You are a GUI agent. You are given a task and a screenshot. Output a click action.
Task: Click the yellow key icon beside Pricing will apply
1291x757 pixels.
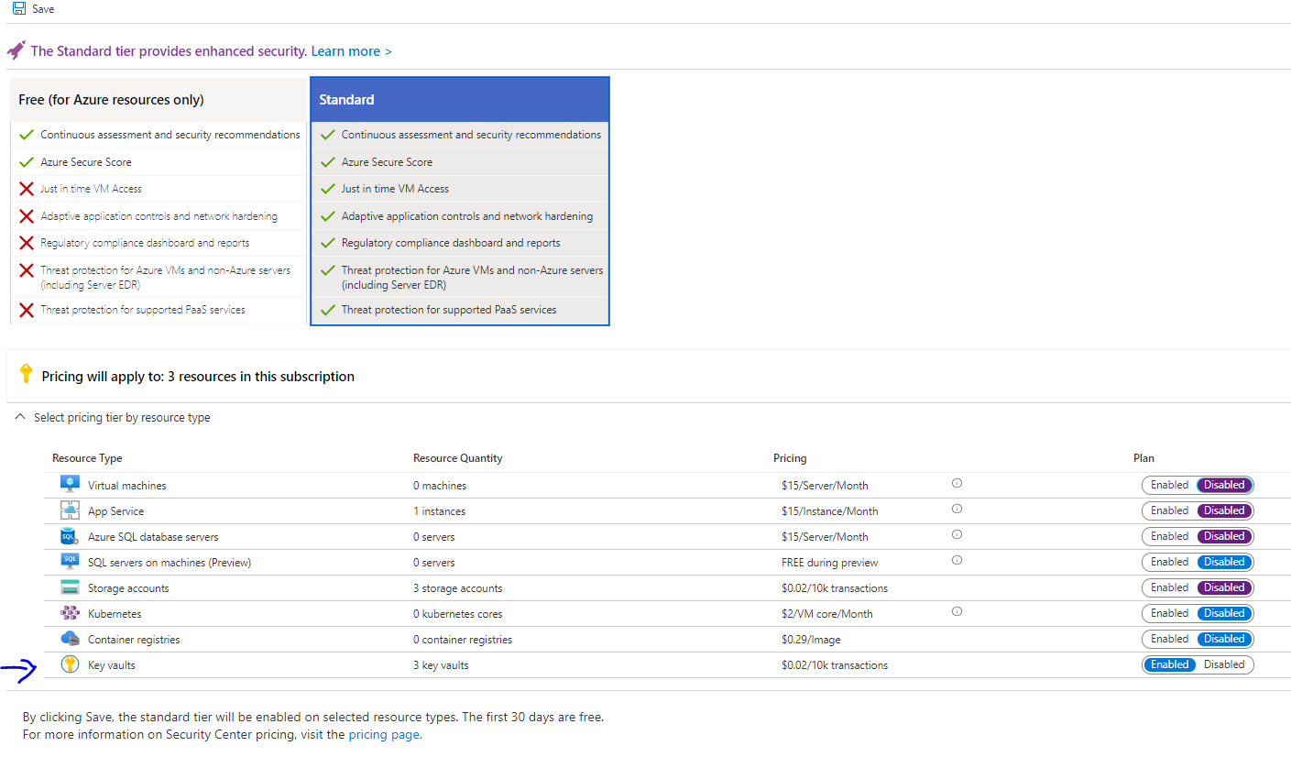click(26, 374)
